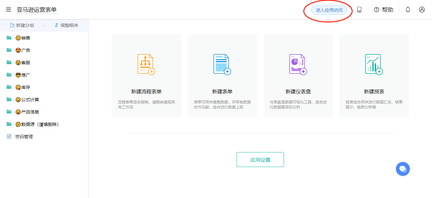Click the 调整顺序 sort arrows icon
The height and width of the screenshot is (198, 432).
click(57, 25)
